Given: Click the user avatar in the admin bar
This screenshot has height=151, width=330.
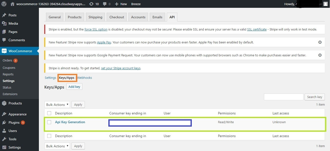Looking at the screenshot, I should [325, 4].
